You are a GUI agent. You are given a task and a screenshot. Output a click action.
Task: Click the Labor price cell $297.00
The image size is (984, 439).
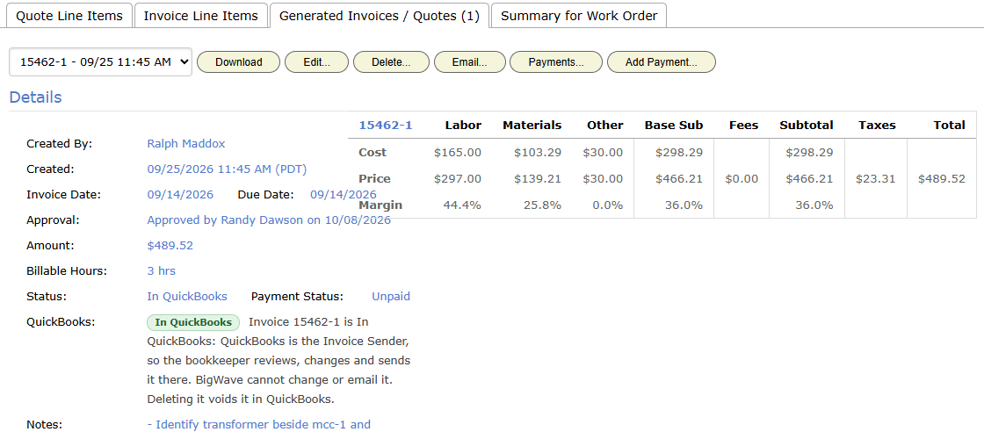tap(458, 179)
